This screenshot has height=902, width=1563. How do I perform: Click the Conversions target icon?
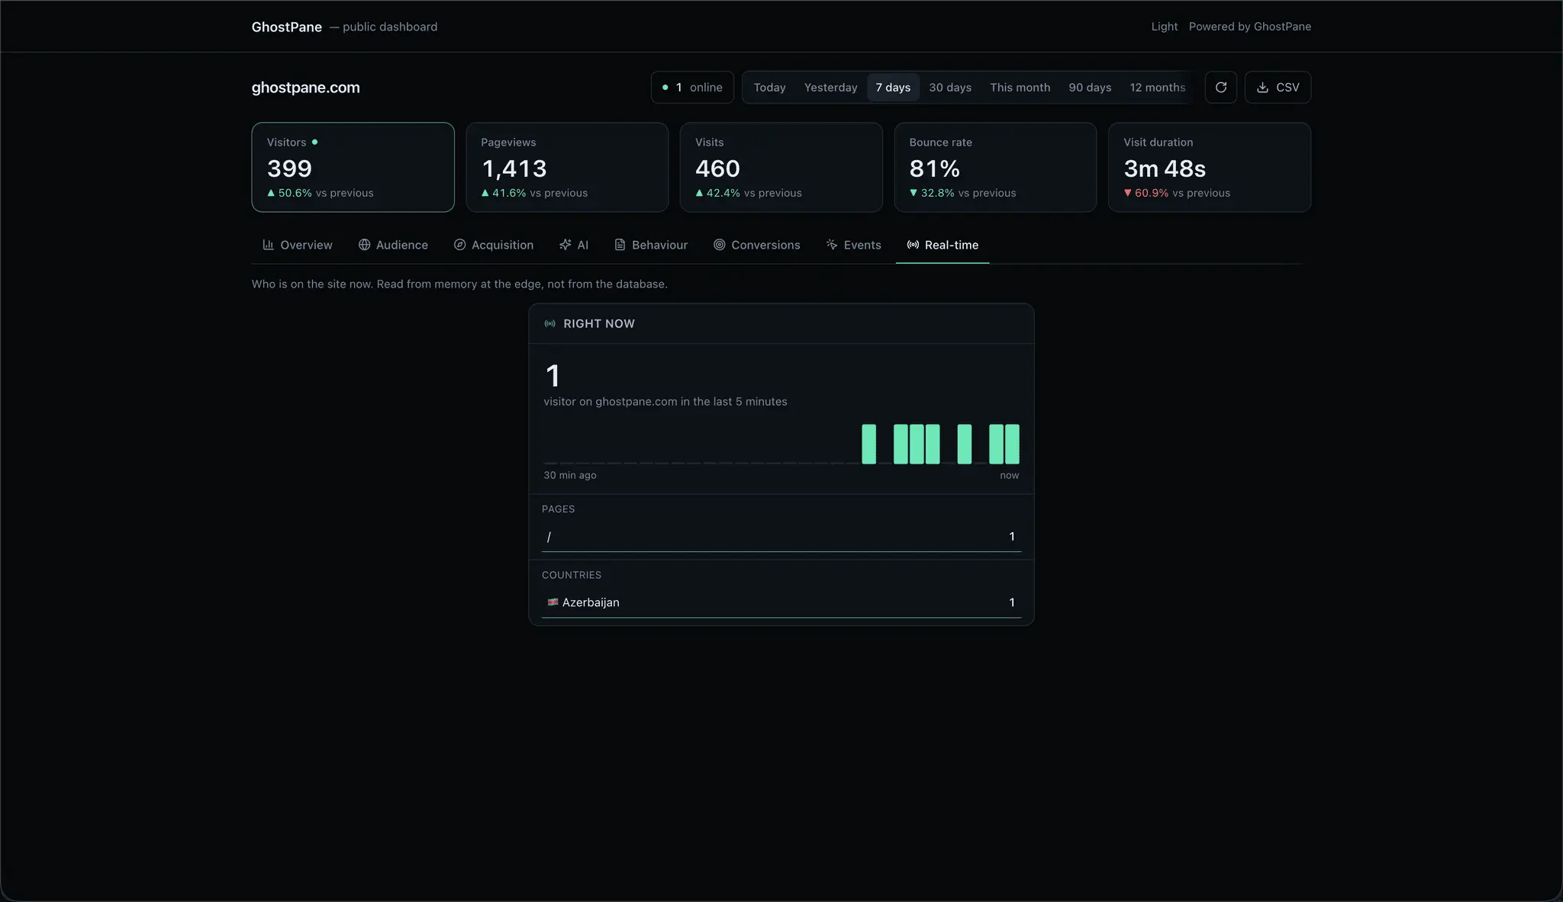point(719,245)
